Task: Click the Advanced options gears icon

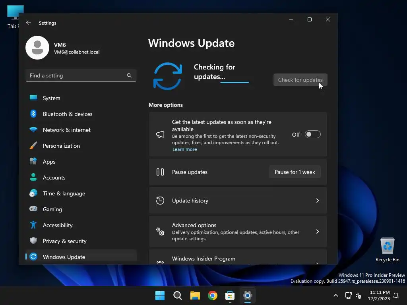Action: pos(160,232)
